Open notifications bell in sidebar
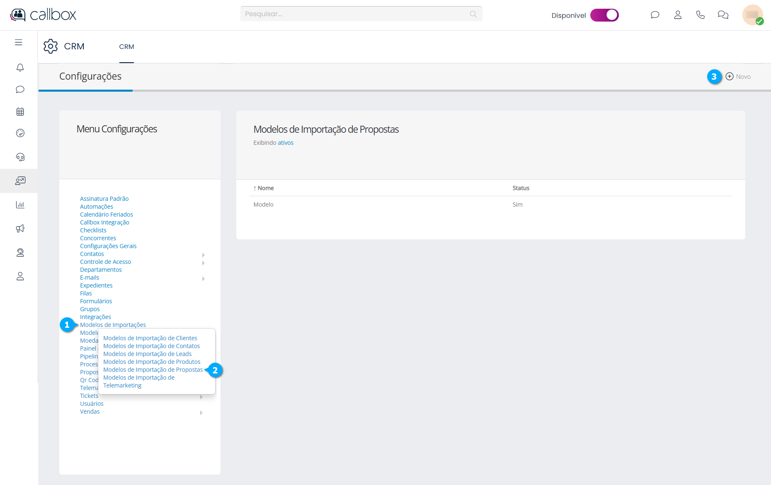The width and height of the screenshot is (771, 485). [20, 67]
